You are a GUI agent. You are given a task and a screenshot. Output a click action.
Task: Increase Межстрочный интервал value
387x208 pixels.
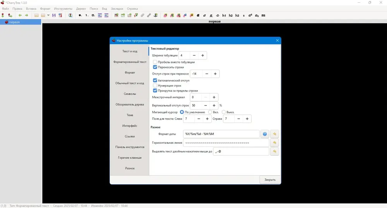(x=214, y=97)
